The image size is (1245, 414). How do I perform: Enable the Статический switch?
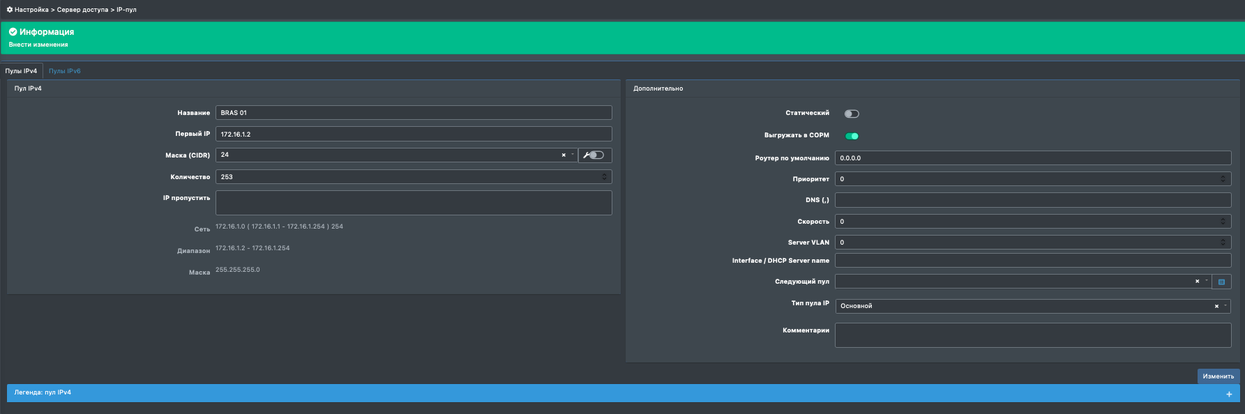click(x=852, y=114)
